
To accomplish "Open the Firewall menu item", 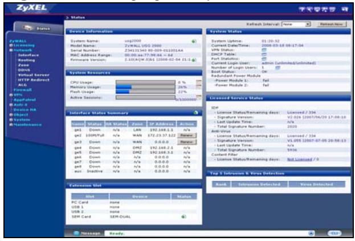I will pyautogui.click(x=23, y=90).
